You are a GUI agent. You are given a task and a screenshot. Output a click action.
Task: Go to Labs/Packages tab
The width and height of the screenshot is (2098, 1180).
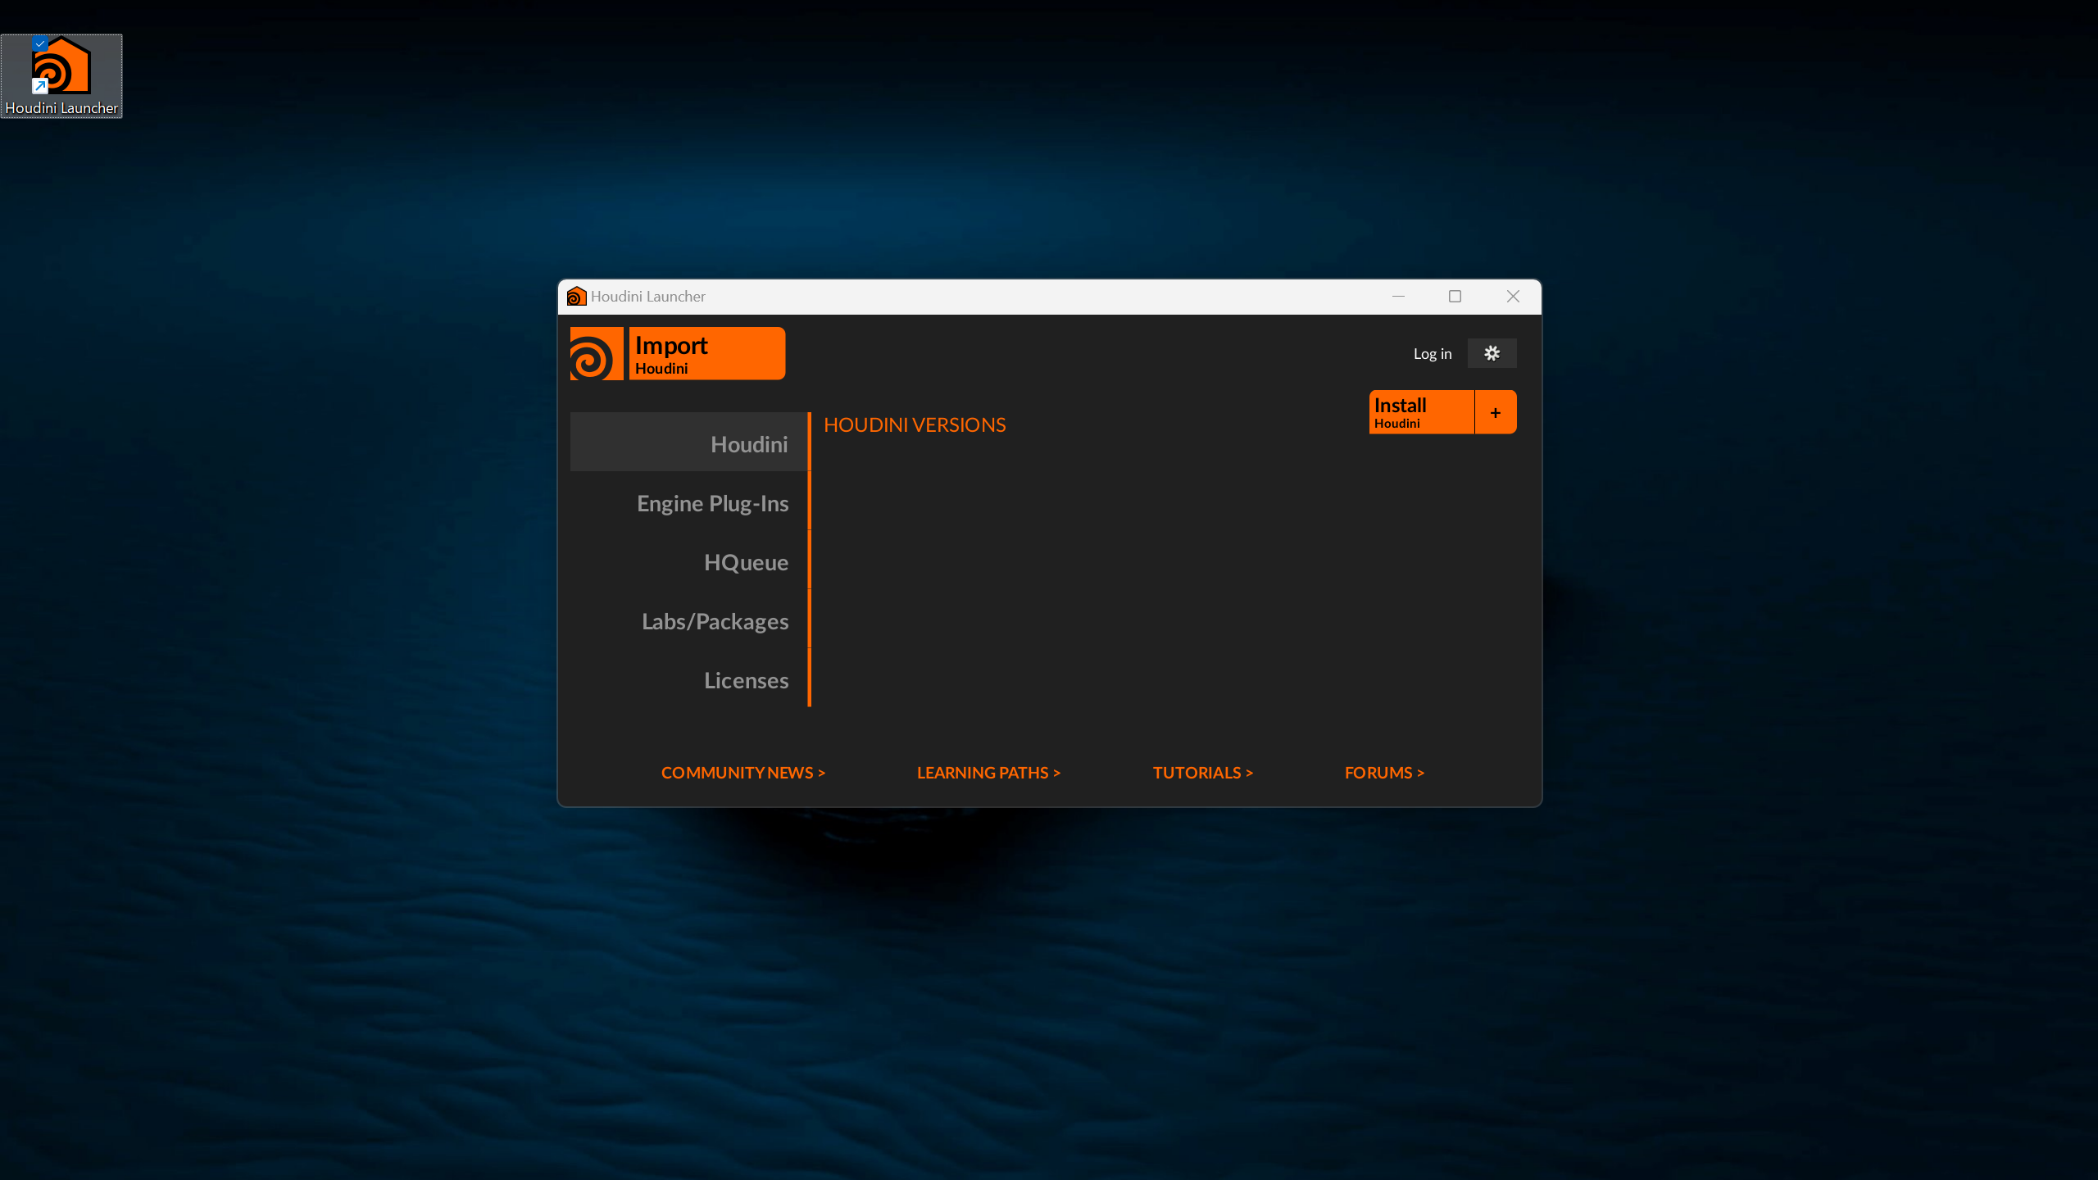tap(688, 619)
